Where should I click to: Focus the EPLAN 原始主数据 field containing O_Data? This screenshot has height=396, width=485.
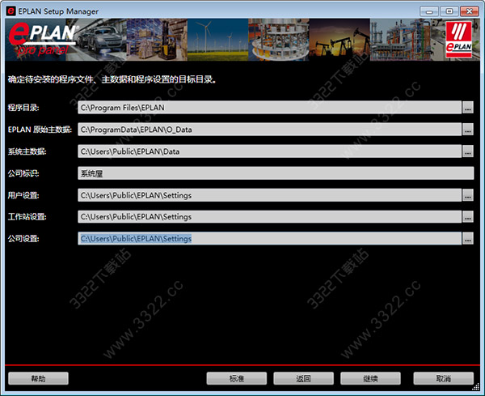(x=269, y=130)
